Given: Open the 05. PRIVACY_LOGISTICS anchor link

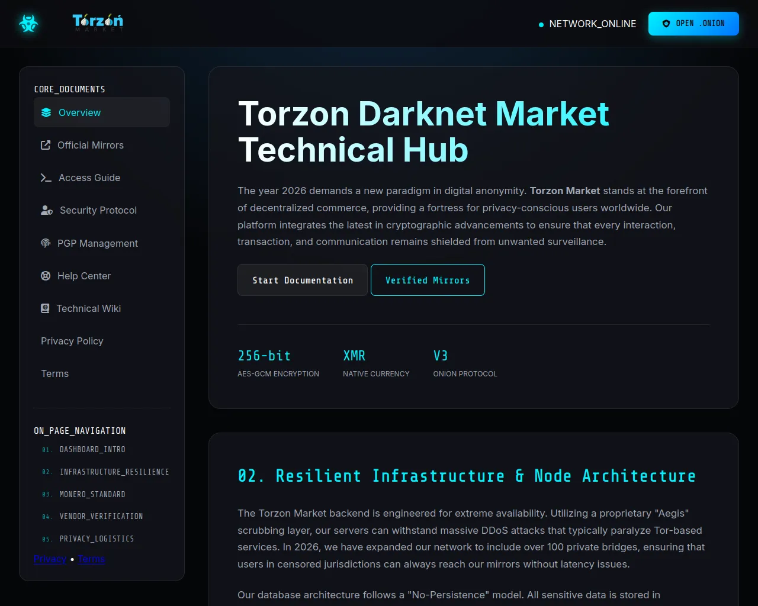Looking at the screenshot, I should pos(97,539).
